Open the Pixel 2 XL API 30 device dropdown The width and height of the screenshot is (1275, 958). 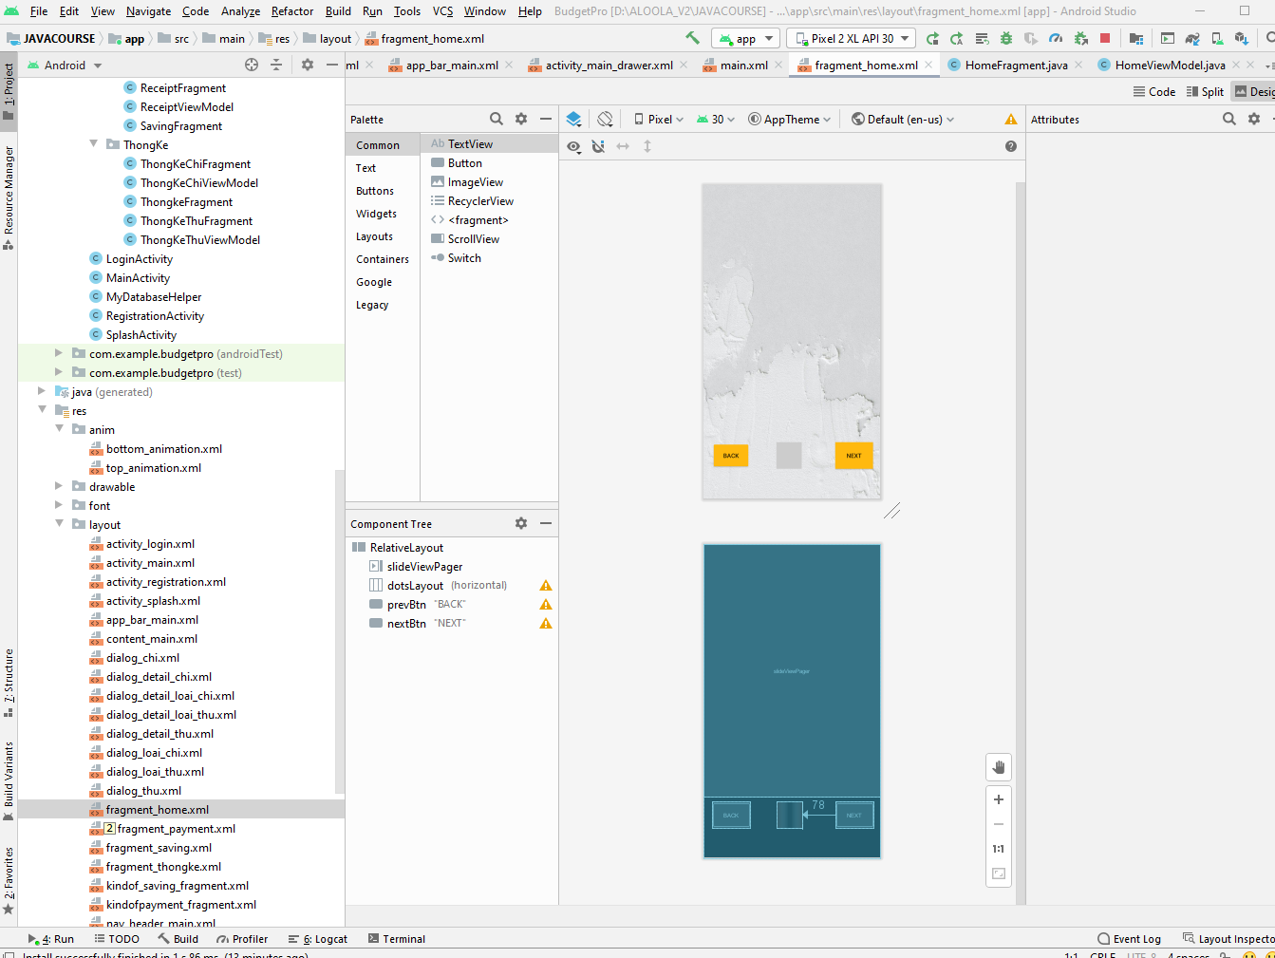[x=851, y=39]
